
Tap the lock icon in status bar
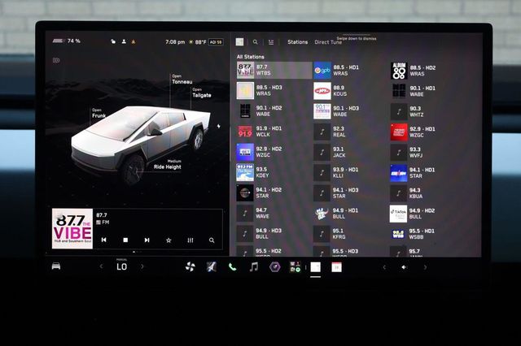coord(113,41)
